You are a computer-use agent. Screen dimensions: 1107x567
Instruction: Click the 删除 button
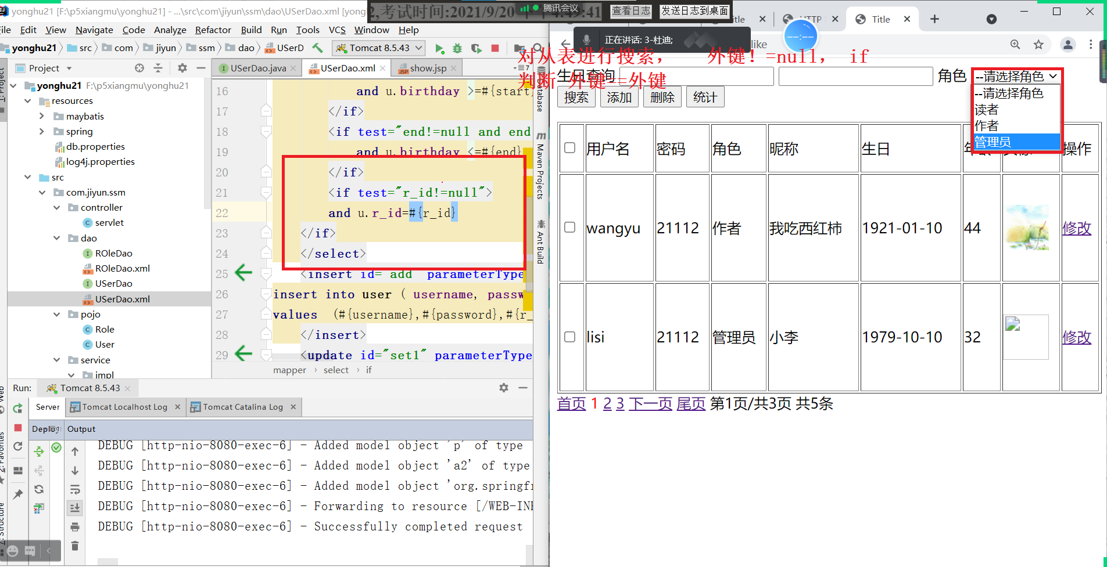click(662, 97)
